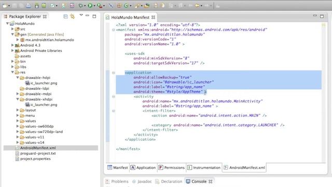
Task: Toggle Link with Editor in Package Explorer
Action: (x=73, y=16)
